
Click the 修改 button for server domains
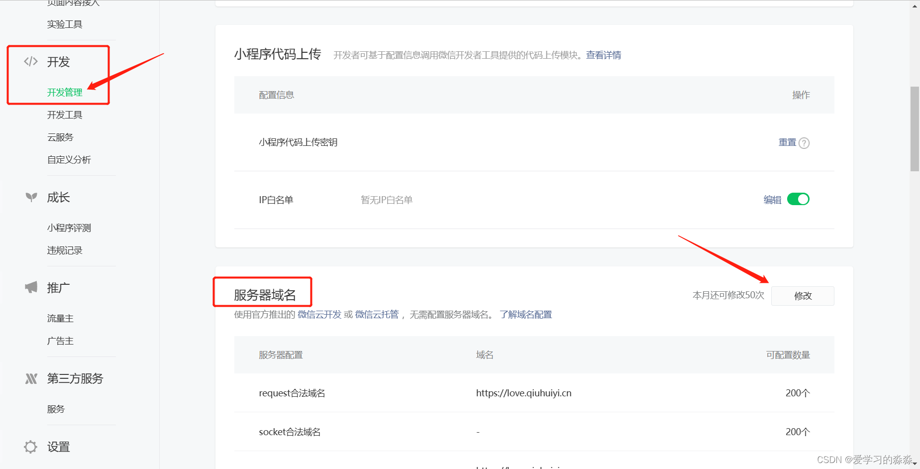click(x=803, y=295)
